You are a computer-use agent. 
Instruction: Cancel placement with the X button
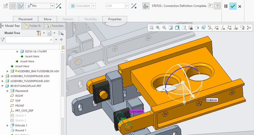(x=240, y=6)
